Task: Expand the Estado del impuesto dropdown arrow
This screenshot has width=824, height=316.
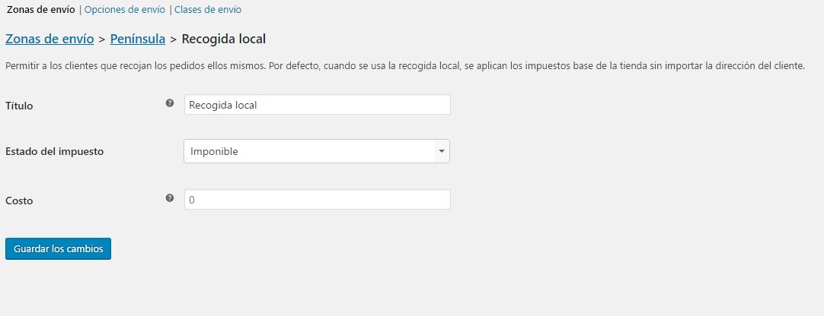Action: click(442, 151)
